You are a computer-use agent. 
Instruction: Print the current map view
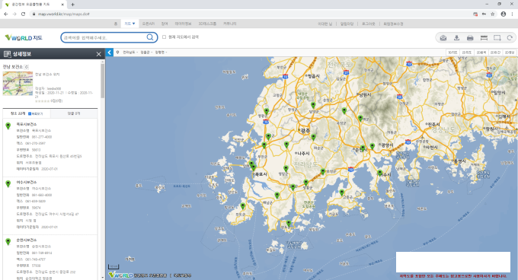click(470, 38)
